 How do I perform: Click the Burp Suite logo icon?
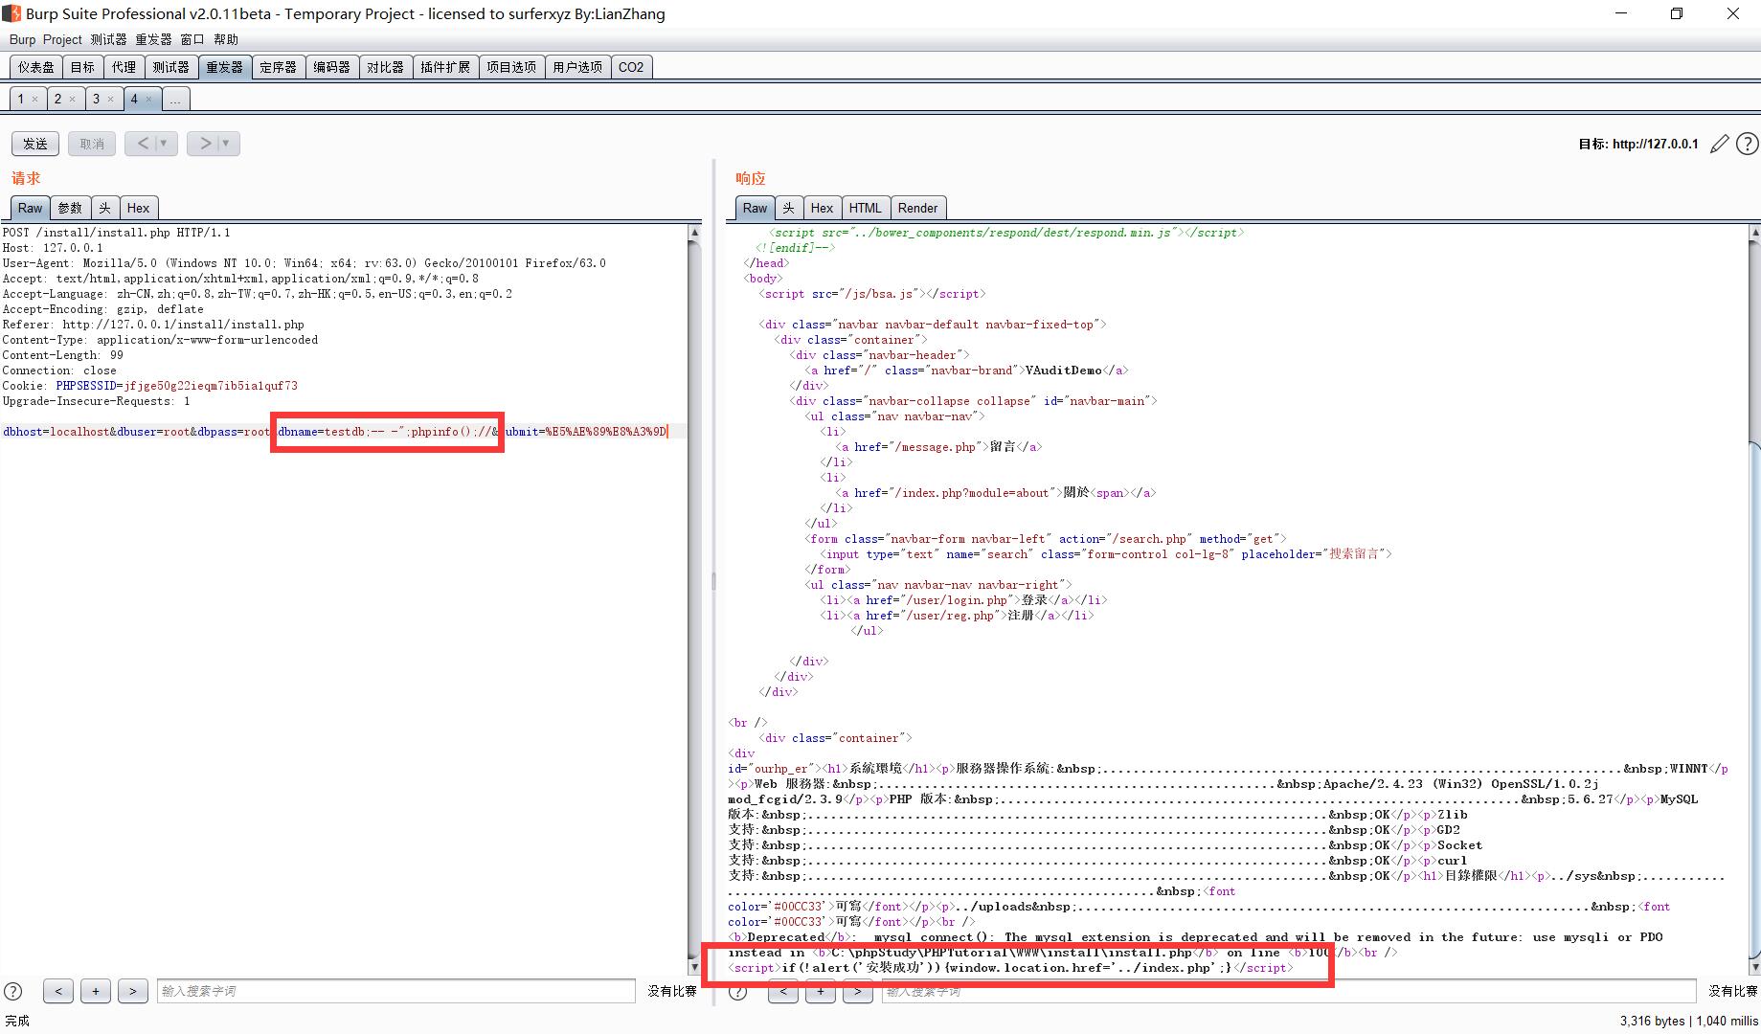11,13
